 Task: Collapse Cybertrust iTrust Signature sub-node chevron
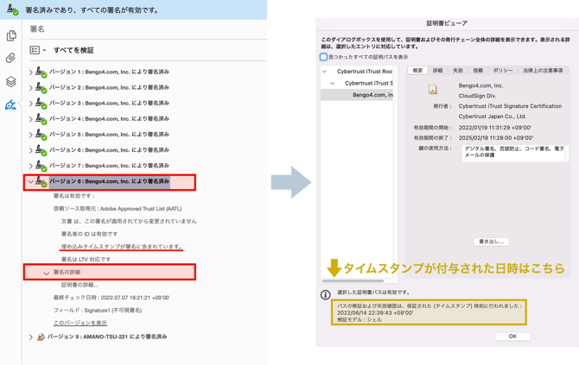tap(333, 84)
